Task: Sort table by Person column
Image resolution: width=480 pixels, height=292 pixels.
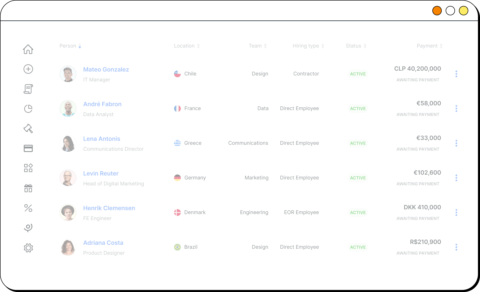Action: [70, 46]
